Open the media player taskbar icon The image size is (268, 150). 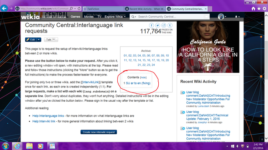tap(41, 146)
